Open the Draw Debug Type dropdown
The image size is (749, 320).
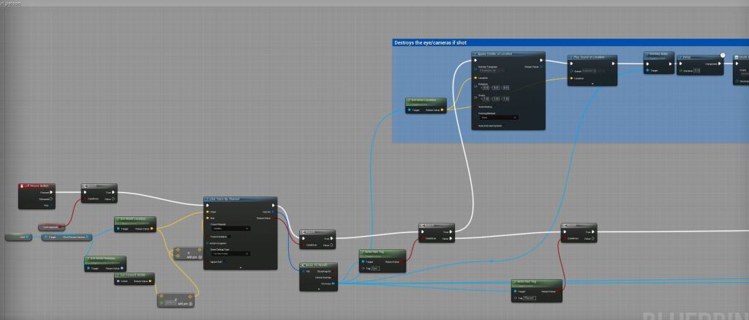pos(230,254)
